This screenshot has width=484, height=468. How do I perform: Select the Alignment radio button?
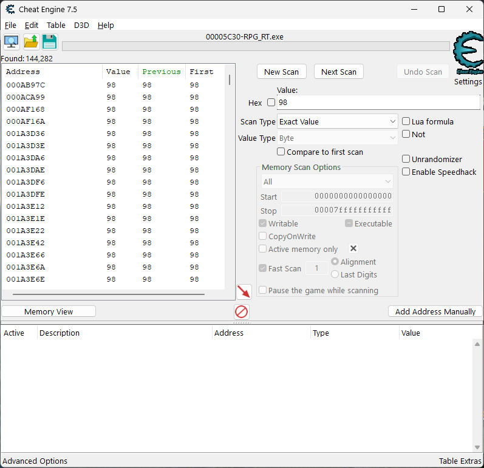[x=335, y=262]
